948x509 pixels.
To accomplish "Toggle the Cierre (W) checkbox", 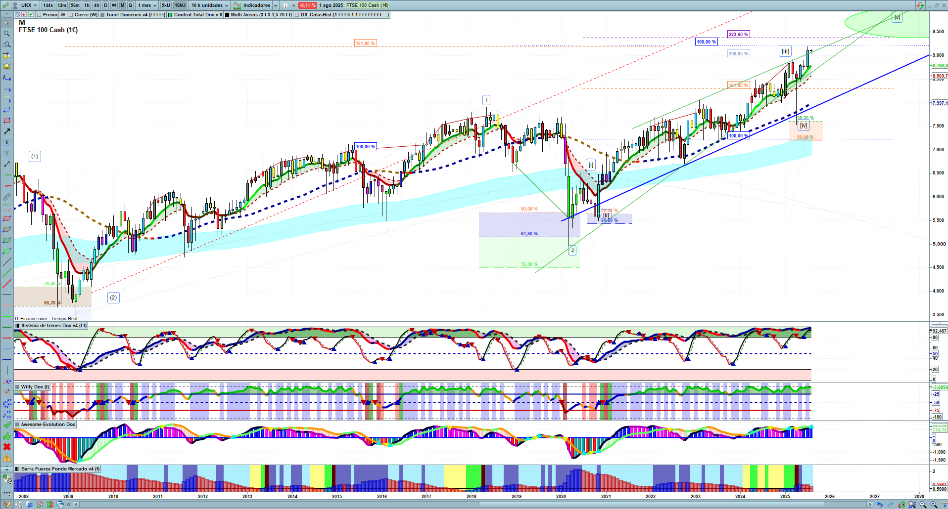I will (71, 15).
